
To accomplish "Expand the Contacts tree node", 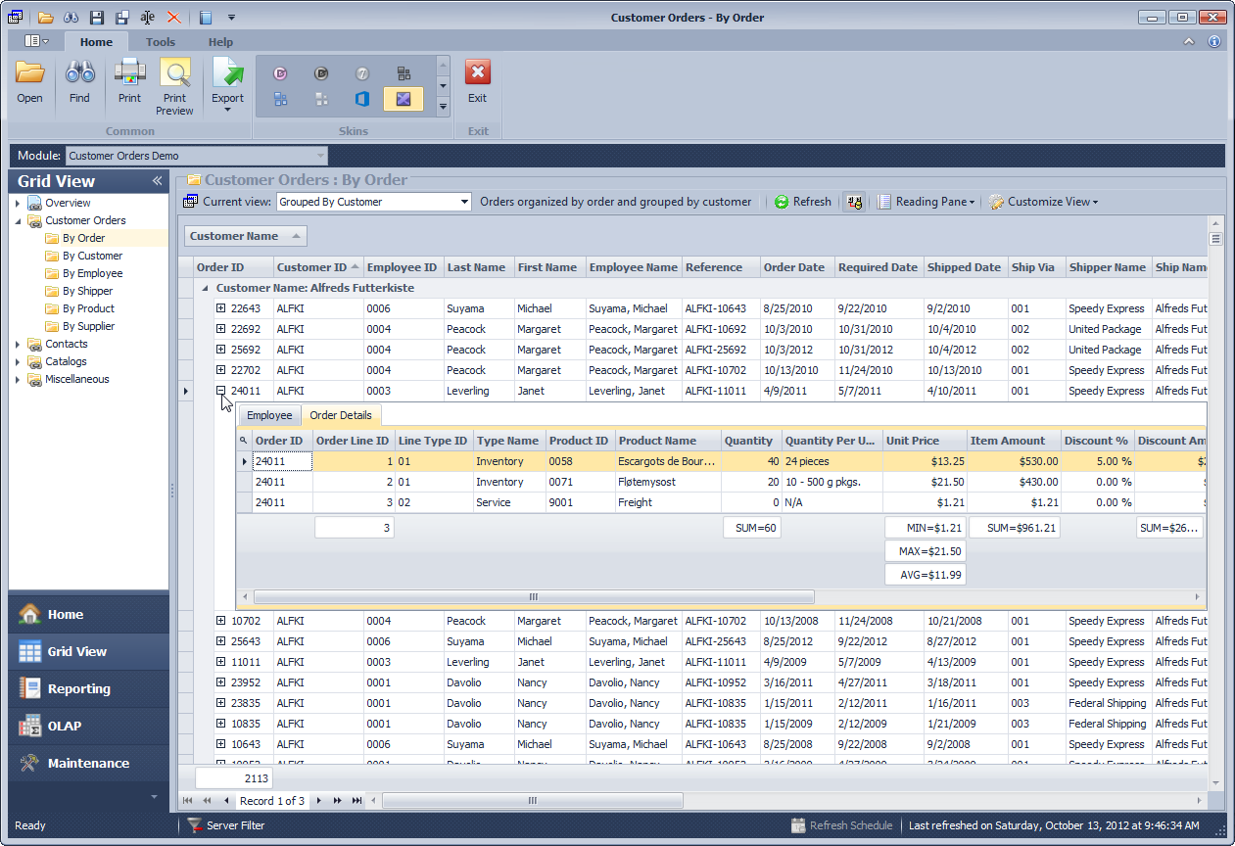I will pyautogui.click(x=18, y=344).
